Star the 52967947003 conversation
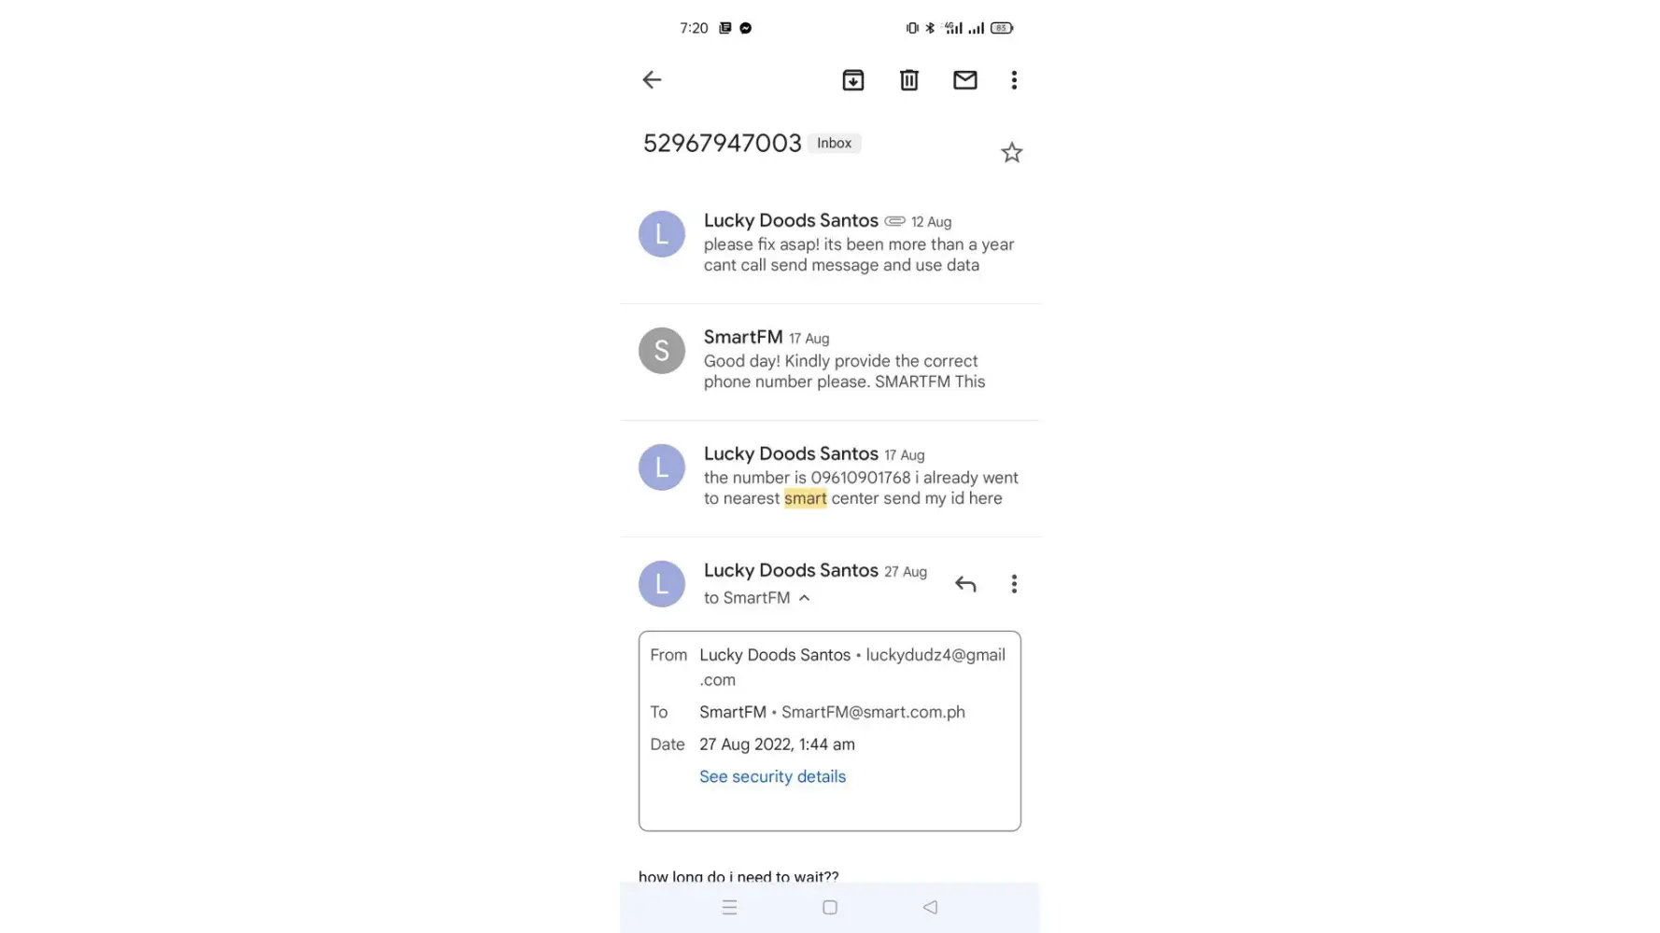The image size is (1660, 933). 1011,152
